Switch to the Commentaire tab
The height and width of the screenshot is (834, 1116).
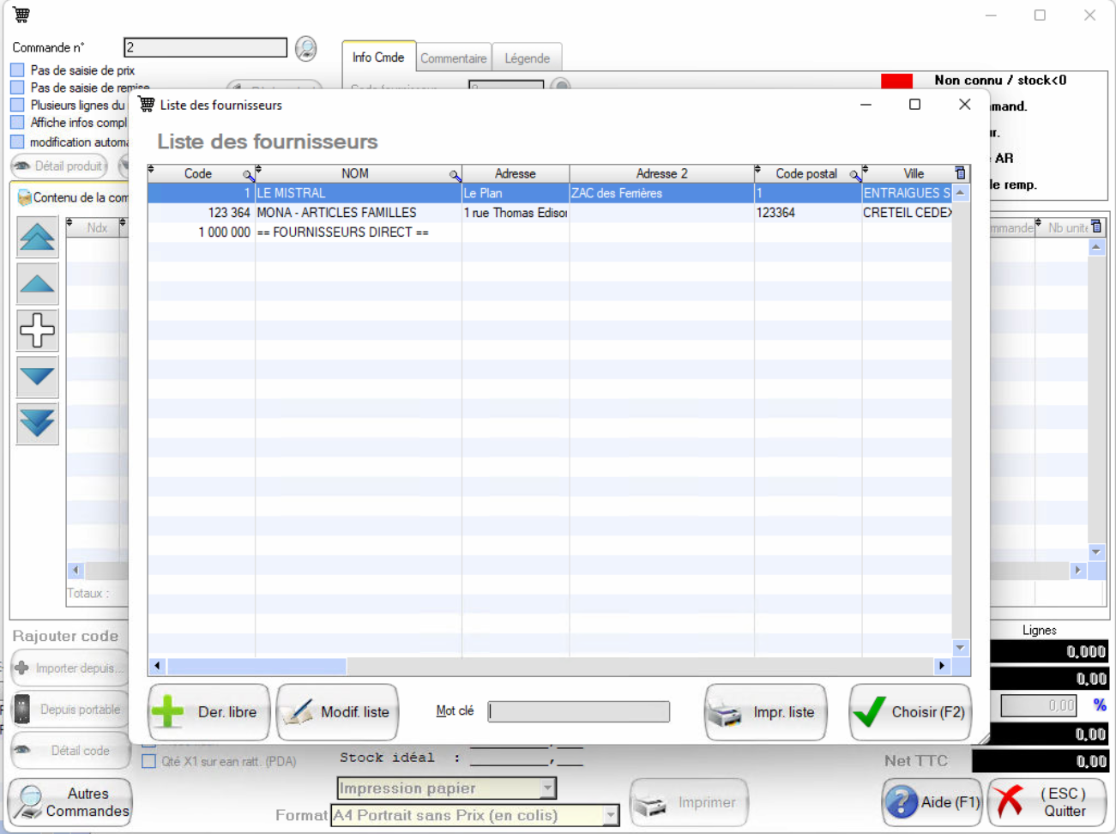click(453, 58)
